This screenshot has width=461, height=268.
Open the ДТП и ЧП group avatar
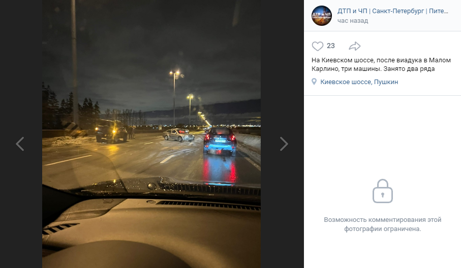[x=322, y=16]
